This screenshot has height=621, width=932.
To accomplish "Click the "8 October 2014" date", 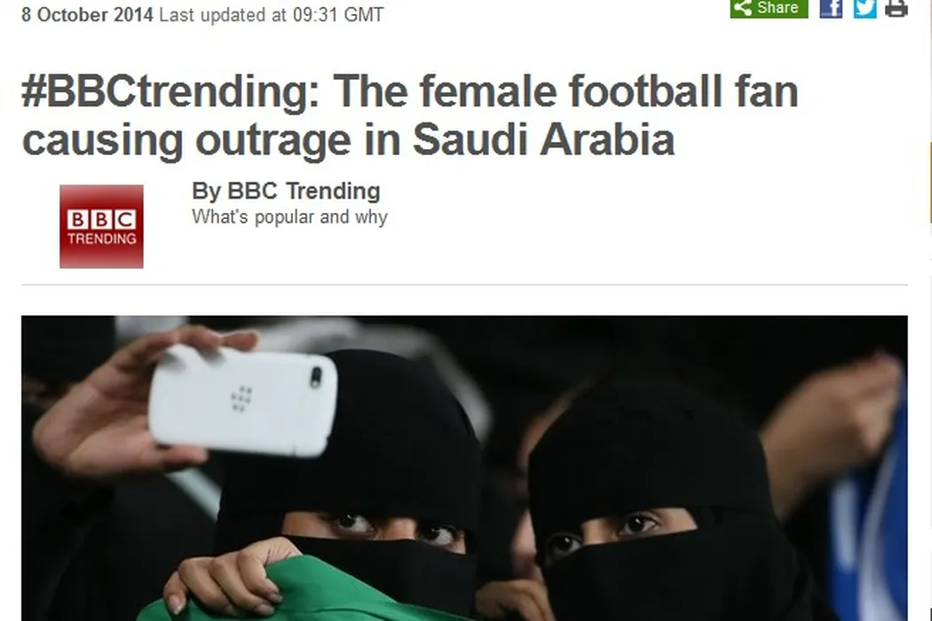I will (x=87, y=14).
